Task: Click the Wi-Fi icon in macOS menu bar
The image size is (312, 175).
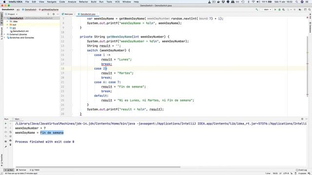Action: pos(253,2)
